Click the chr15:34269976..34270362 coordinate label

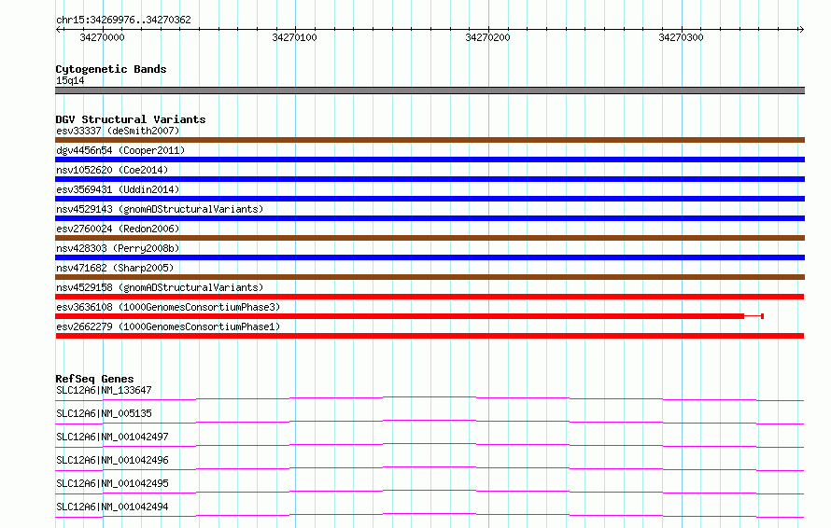point(123,20)
